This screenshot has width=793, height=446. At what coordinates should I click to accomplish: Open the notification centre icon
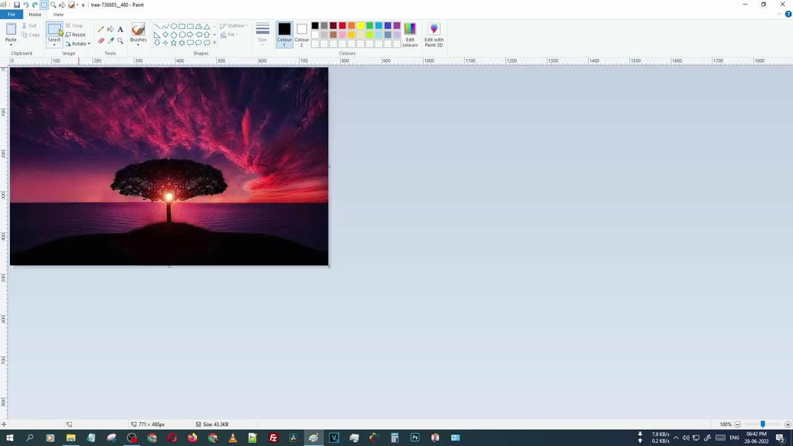[x=780, y=438]
